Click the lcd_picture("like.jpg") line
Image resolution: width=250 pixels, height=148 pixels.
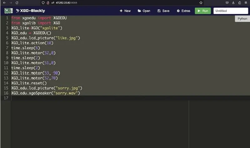tap(45, 38)
